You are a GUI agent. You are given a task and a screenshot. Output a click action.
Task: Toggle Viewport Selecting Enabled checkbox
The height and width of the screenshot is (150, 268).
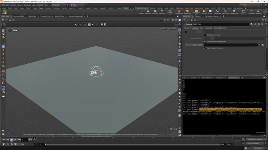205,42
